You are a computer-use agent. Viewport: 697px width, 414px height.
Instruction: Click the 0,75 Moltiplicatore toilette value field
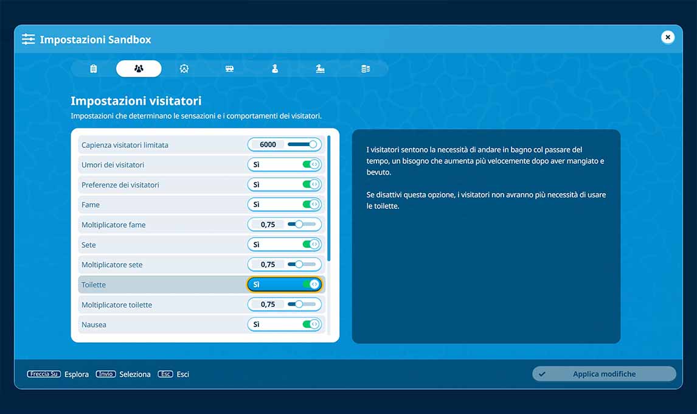click(268, 304)
